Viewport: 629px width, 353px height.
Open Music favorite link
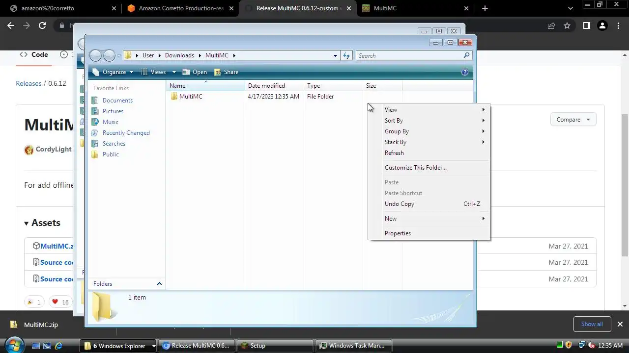point(110,122)
